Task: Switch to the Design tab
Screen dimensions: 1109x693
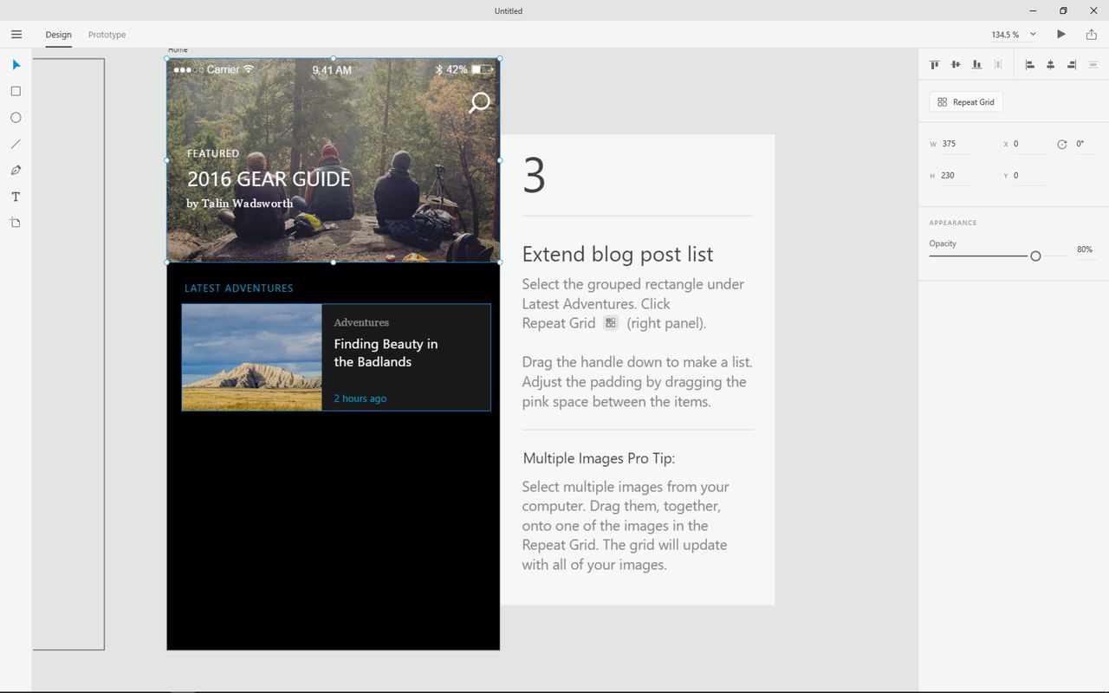Action: coord(59,35)
